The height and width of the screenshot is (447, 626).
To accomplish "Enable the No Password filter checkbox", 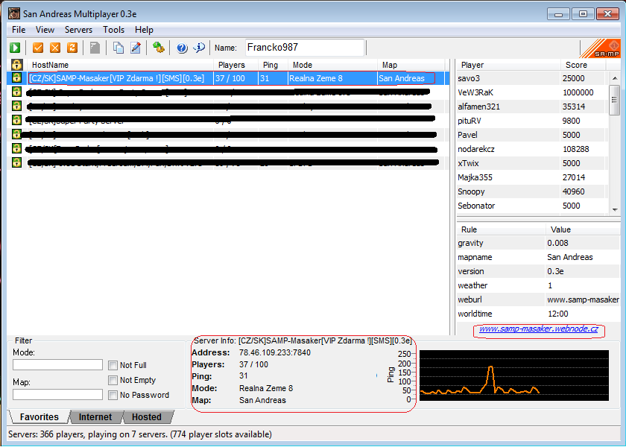I will (113, 395).
